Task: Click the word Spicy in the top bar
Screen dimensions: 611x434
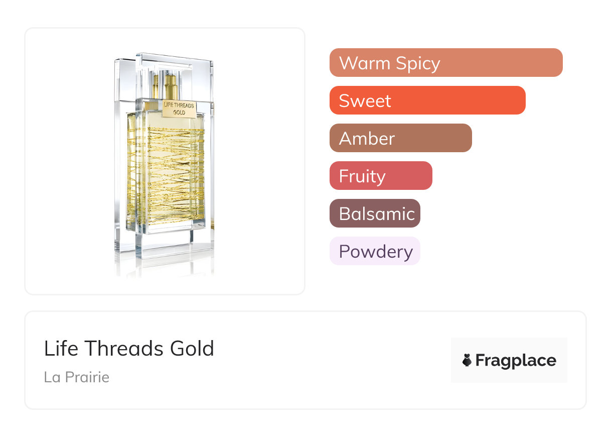Action: point(417,63)
